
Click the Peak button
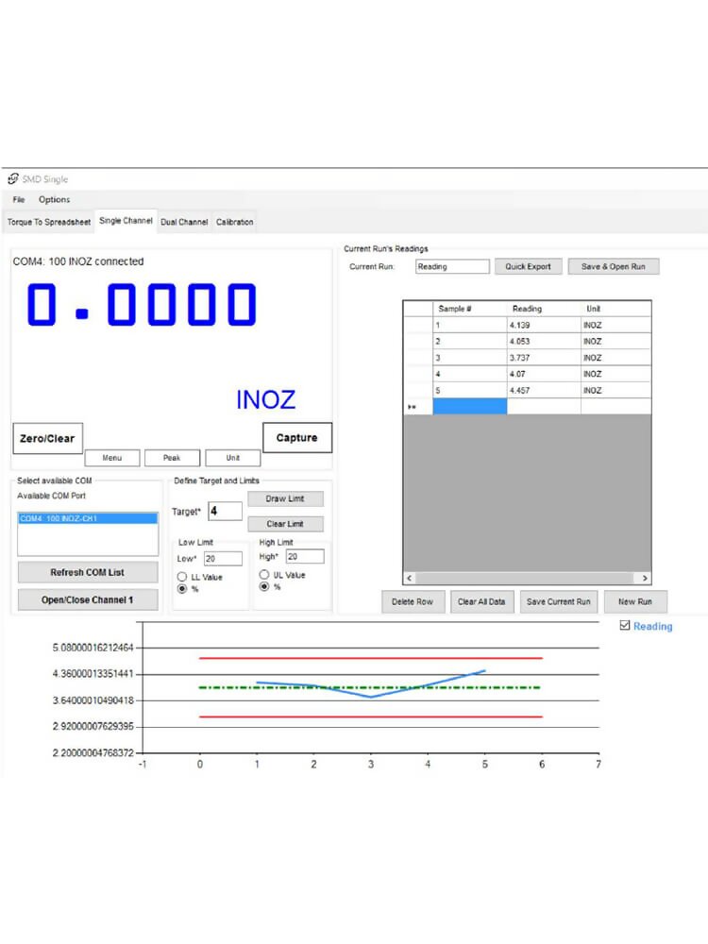(x=172, y=458)
